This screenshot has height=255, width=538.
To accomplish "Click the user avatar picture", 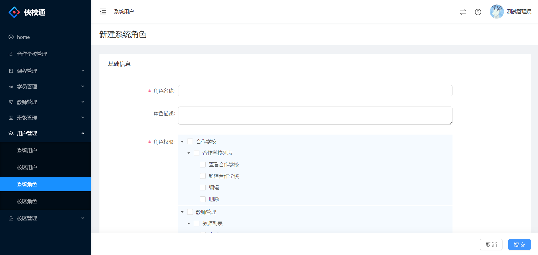I will point(497,12).
